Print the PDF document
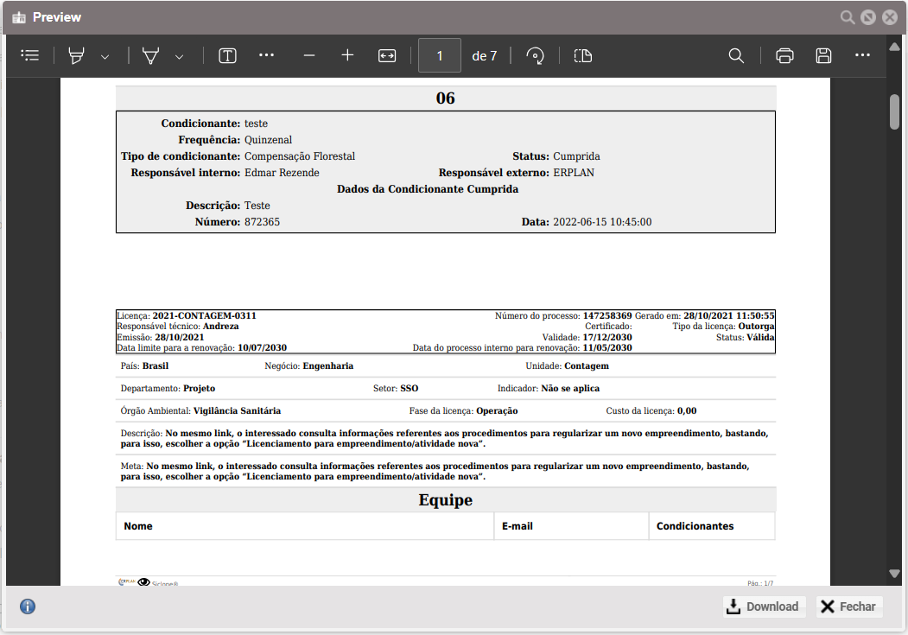 point(784,55)
